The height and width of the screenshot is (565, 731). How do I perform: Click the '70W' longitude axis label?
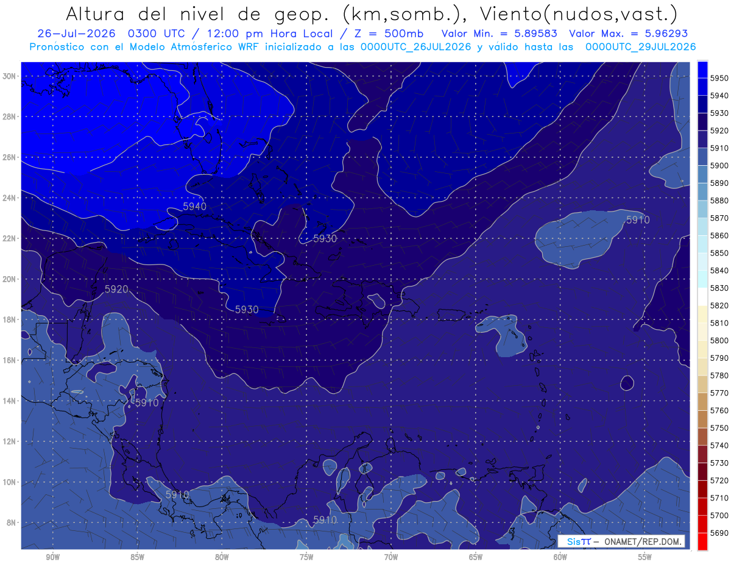pos(391,558)
